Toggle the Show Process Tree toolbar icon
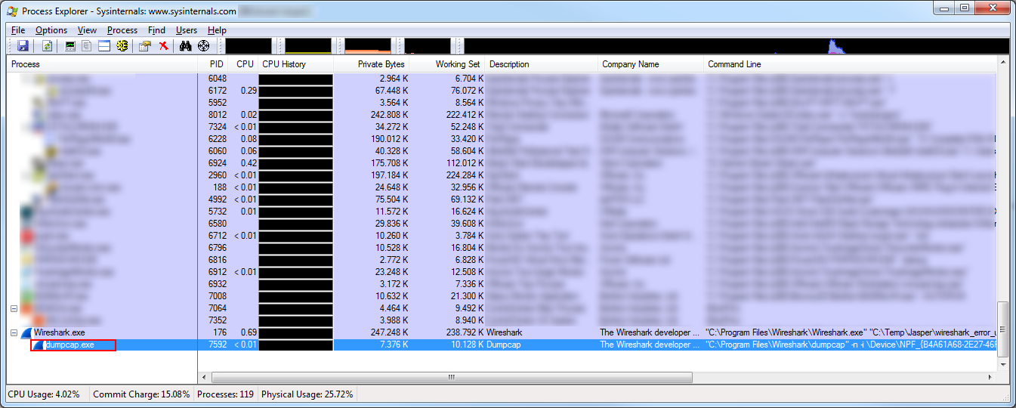 point(88,46)
